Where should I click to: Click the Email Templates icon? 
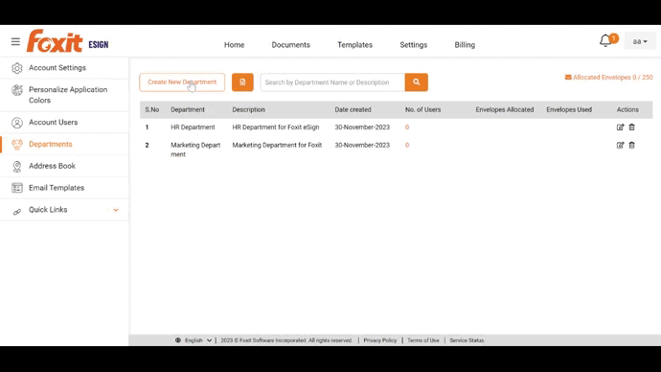[17, 188]
